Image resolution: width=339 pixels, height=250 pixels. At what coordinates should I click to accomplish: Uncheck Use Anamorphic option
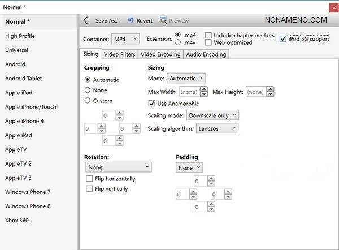151,104
